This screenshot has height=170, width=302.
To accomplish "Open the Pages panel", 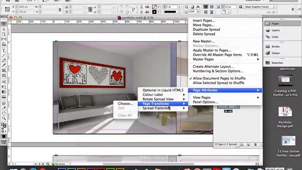I will 282,24.
